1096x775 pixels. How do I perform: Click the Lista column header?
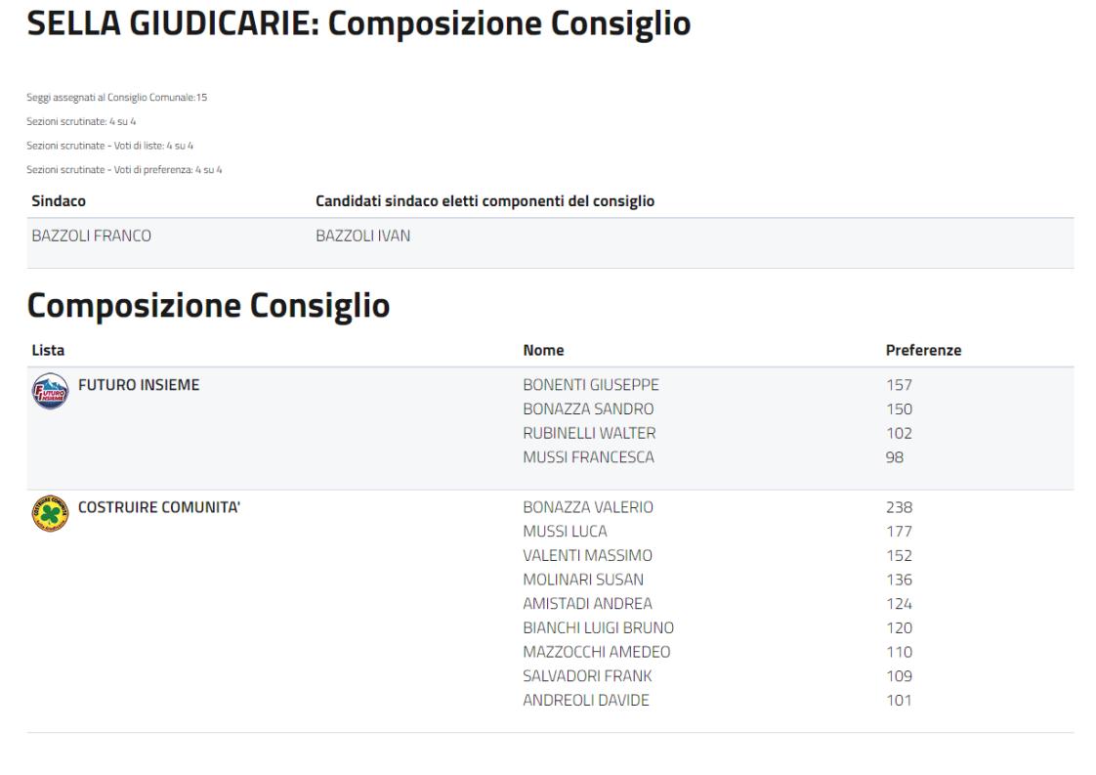pyautogui.click(x=48, y=351)
